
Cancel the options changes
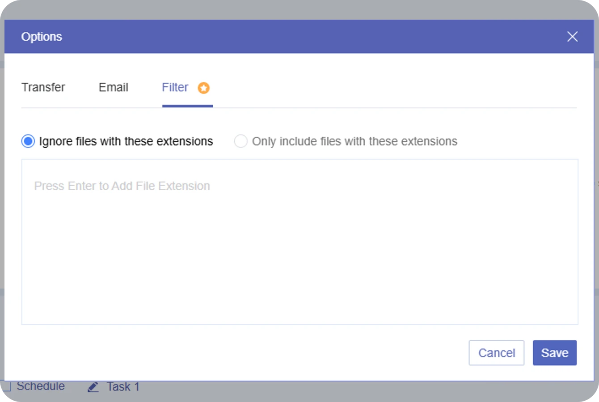[x=497, y=353]
